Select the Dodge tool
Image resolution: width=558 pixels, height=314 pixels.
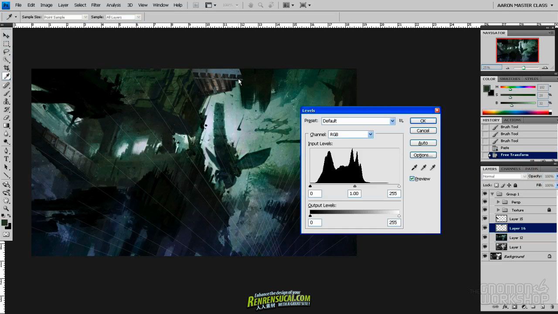(6, 142)
